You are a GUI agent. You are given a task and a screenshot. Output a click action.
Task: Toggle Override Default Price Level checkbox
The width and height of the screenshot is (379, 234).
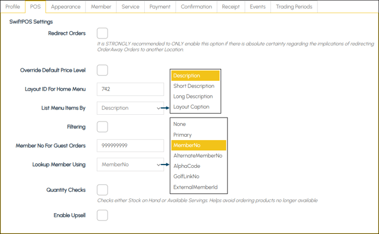click(x=102, y=70)
